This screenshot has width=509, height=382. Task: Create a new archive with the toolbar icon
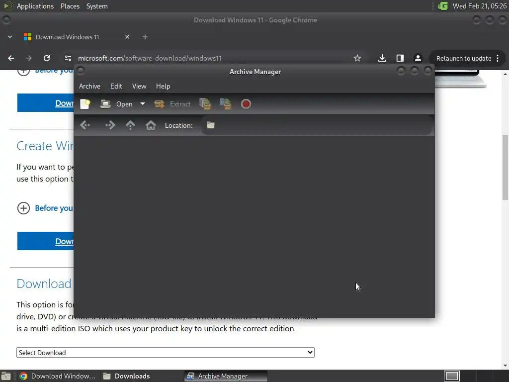85,104
